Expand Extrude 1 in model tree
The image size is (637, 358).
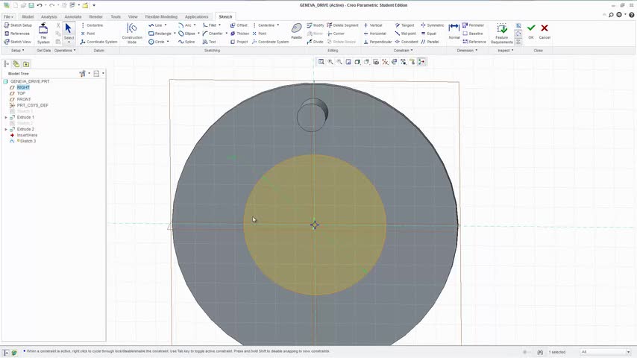[6, 117]
